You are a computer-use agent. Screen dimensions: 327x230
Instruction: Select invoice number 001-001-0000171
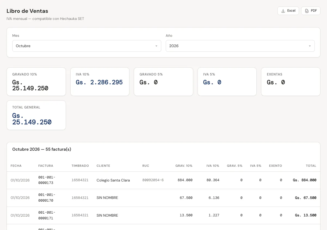(47, 215)
